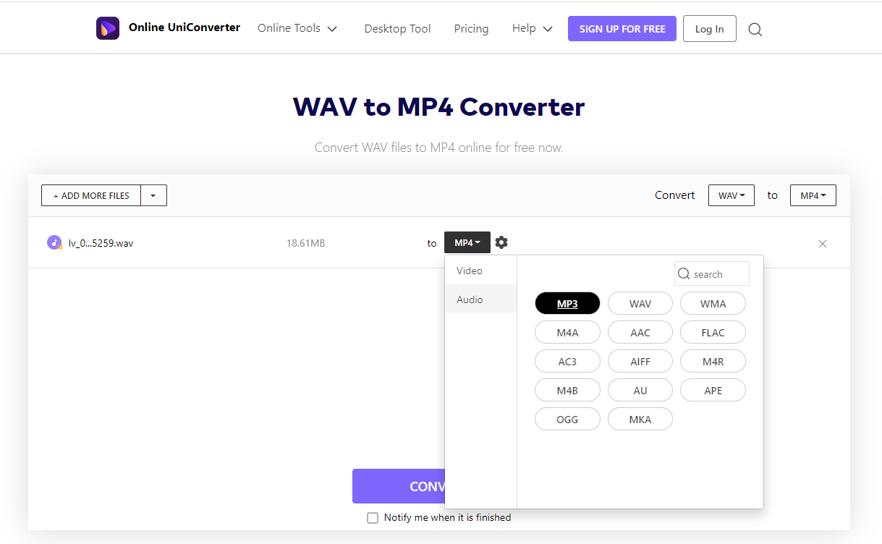Open arrow dropdown beside Add More Files

click(153, 195)
